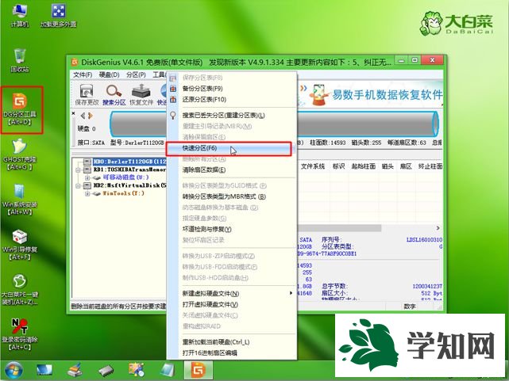Collapse the RD1 TOSHIBA tree node

[78, 170]
